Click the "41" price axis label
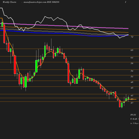The height and width of the screenshot is (139, 139). coord(132,95)
